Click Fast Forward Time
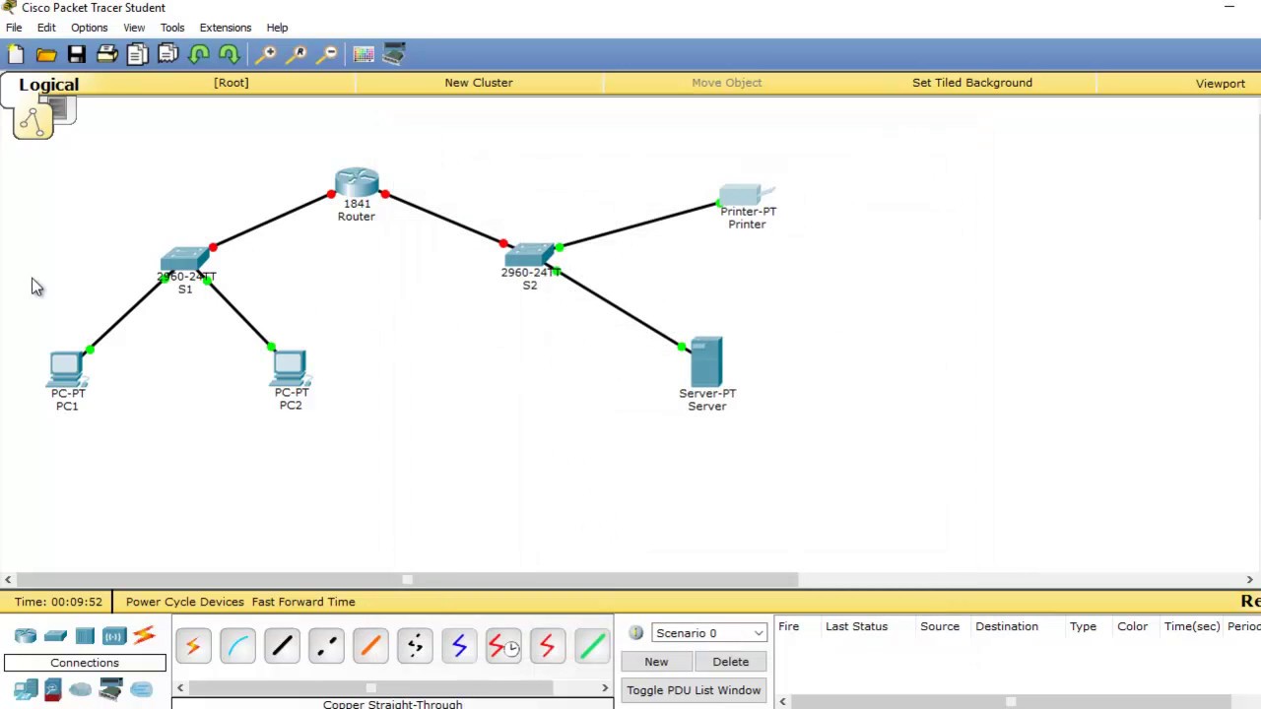Screen dimensions: 1261x709 tap(303, 602)
